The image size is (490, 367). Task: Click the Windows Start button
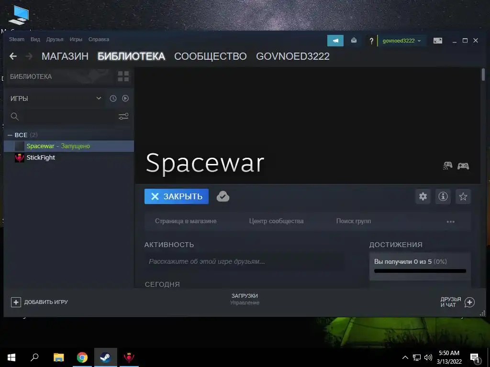tap(11, 357)
